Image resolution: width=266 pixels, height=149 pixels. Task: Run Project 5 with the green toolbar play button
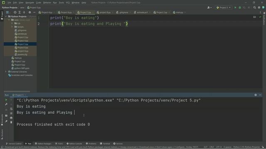pos(235,7)
